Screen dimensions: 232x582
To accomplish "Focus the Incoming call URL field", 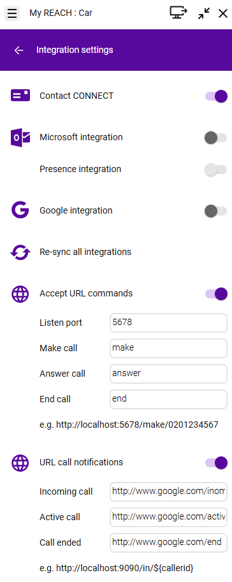I will point(168,491).
